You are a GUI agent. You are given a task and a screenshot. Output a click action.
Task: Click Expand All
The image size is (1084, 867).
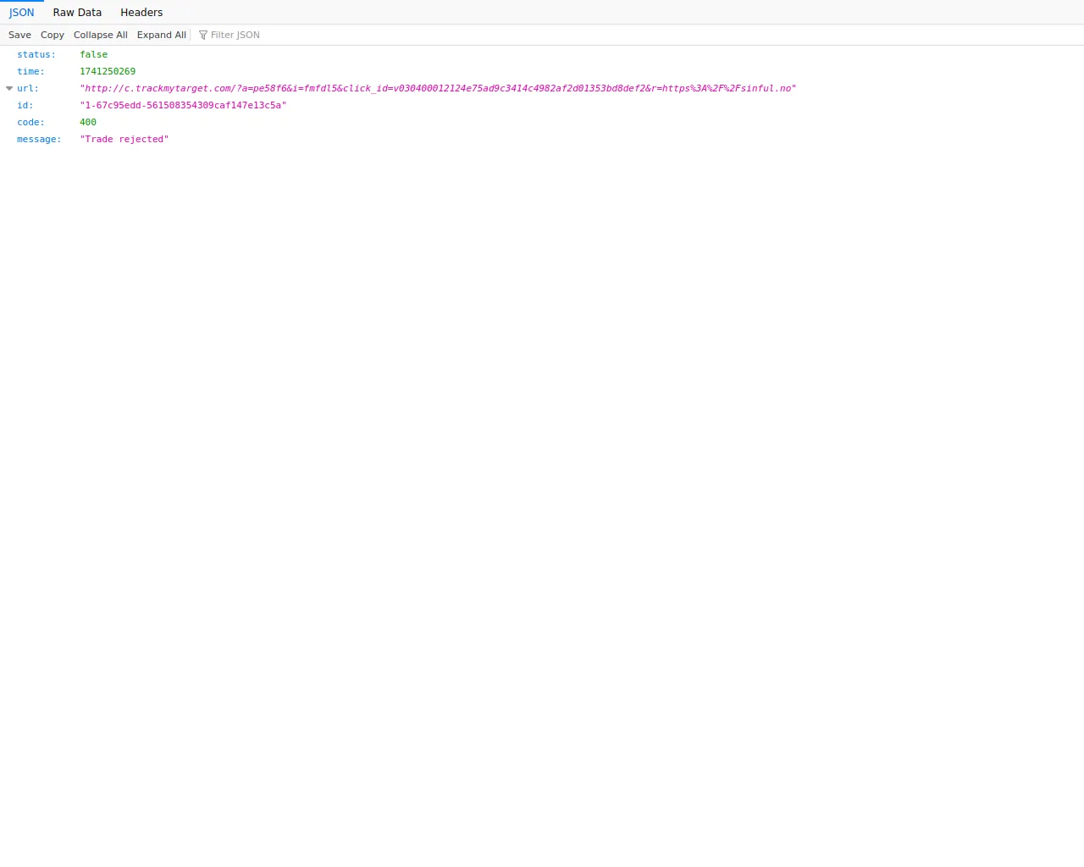click(162, 35)
